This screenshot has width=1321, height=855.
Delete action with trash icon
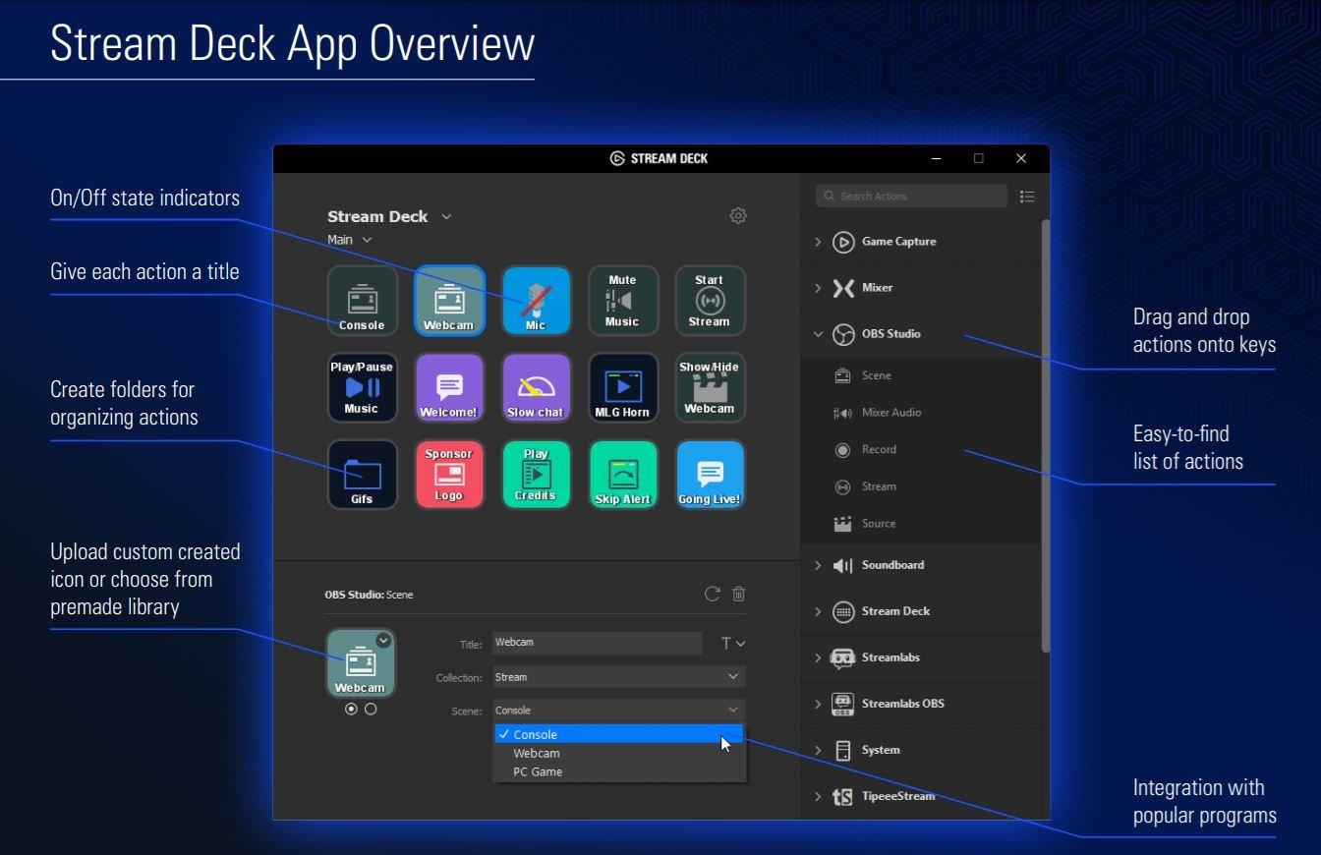point(739,594)
